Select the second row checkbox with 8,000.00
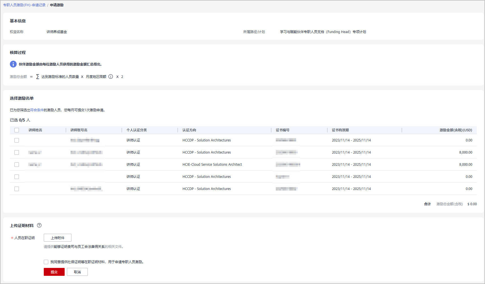Screen dimensions: 485x284 pyautogui.click(x=17, y=152)
